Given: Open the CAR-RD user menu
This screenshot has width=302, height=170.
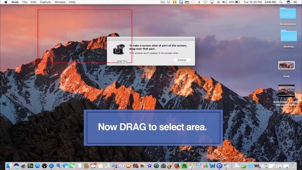Looking at the screenshot, I should tap(270, 2).
